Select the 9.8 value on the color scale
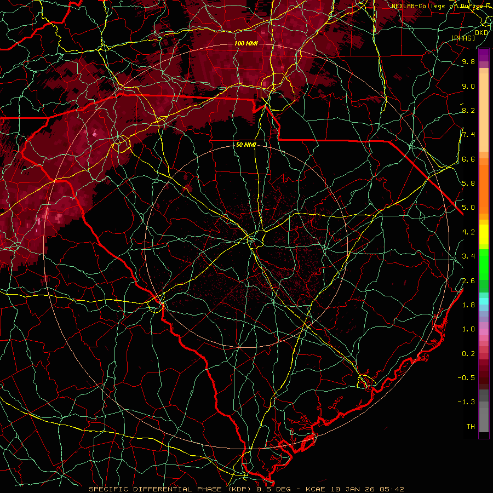The width and height of the screenshot is (493, 493). (x=468, y=61)
